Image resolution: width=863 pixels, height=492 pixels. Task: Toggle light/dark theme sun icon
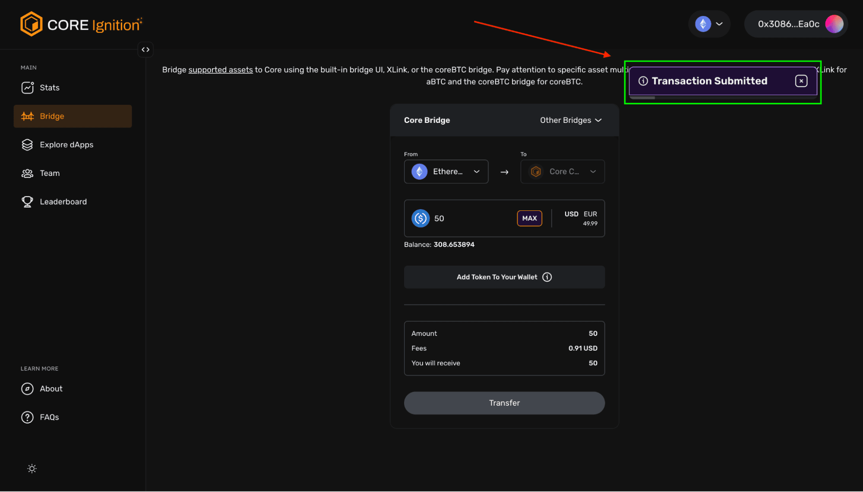[x=32, y=468]
